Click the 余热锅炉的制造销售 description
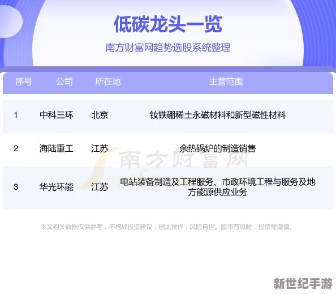 [218, 148]
